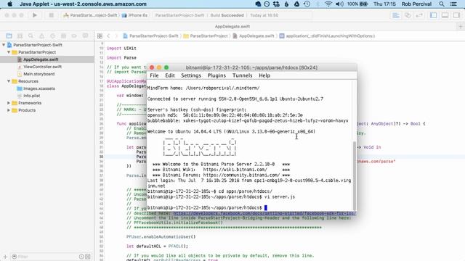Open the Breakpoint navigator icon
This screenshot has width=465, height=261.
click(x=74, y=36)
